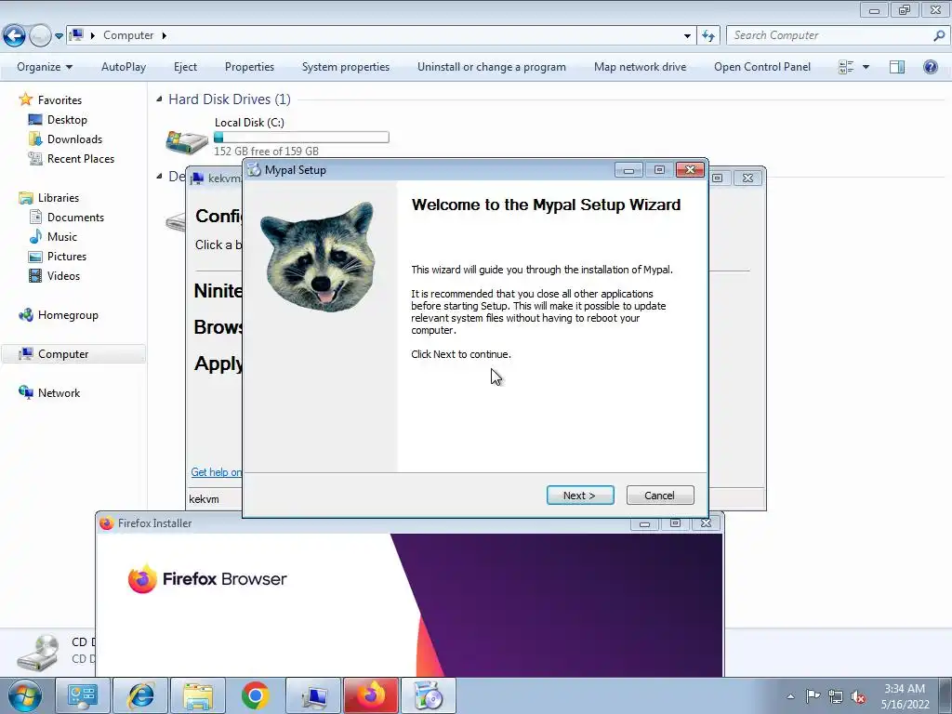Click the search magnifier icon
This screenshot has width=952, height=714.
click(x=939, y=36)
